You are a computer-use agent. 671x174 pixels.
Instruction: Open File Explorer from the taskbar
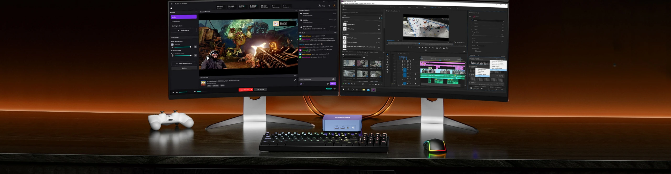click(364, 90)
